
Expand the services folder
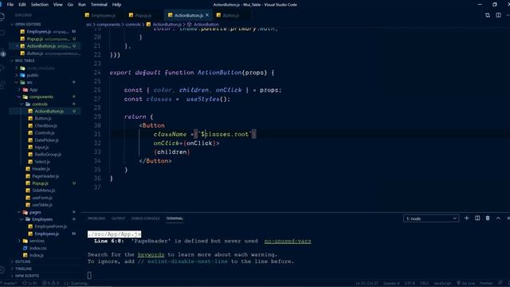[x=37, y=241]
